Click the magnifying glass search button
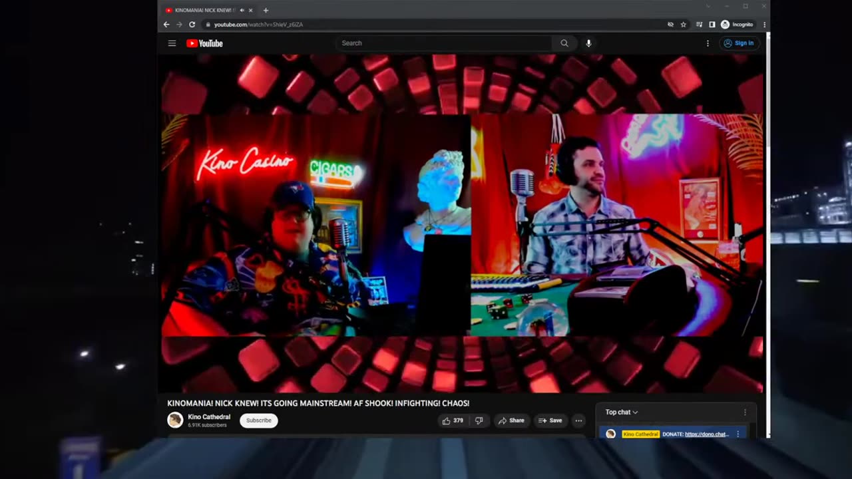This screenshot has width=852, height=479. (564, 43)
